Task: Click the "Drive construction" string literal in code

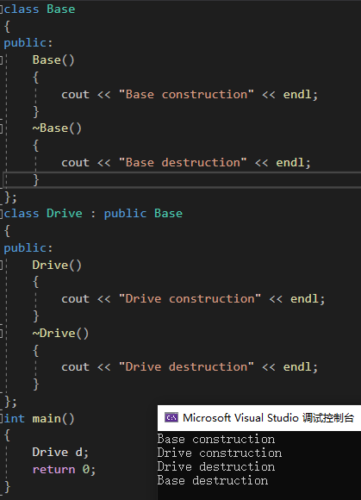Action: (x=190, y=299)
